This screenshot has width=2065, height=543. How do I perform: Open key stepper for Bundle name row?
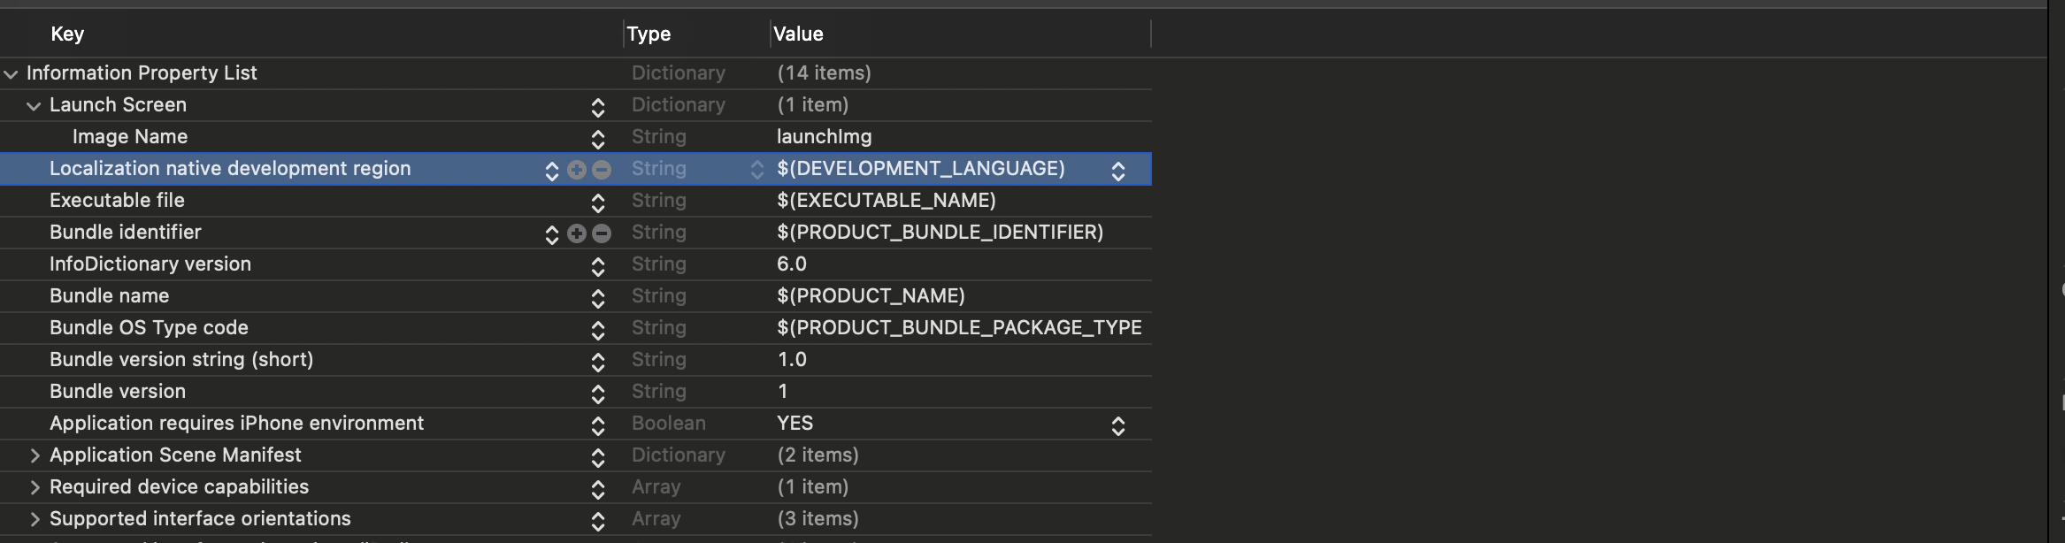[x=598, y=298]
